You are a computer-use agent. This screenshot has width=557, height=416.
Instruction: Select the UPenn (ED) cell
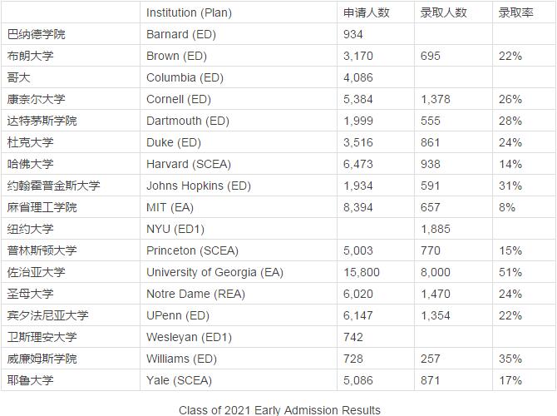coord(177,315)
